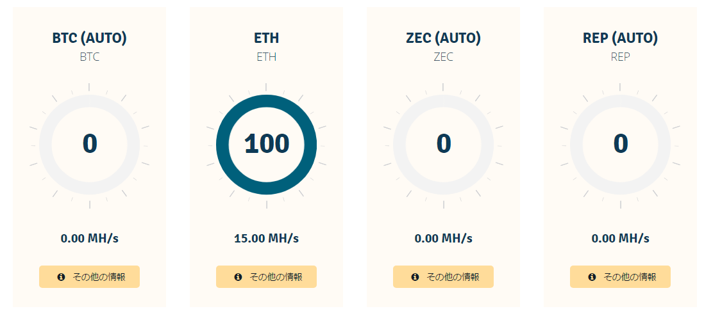Select the BTC (AUTO) card title
The image size is (713, 318).
click(90, 38)
